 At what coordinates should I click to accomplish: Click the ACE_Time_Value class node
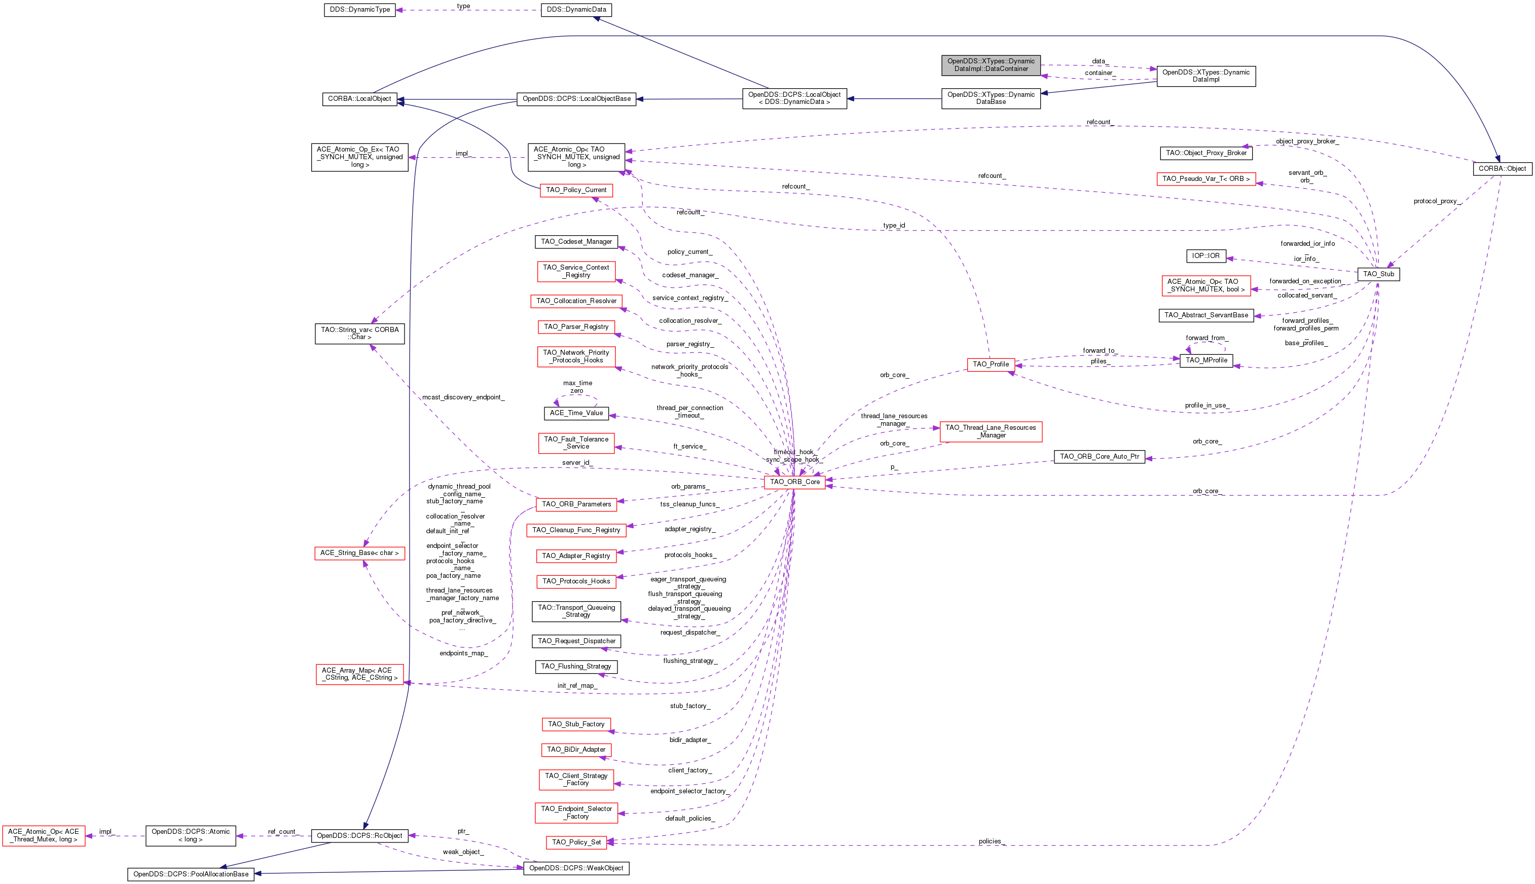(576, 413)
